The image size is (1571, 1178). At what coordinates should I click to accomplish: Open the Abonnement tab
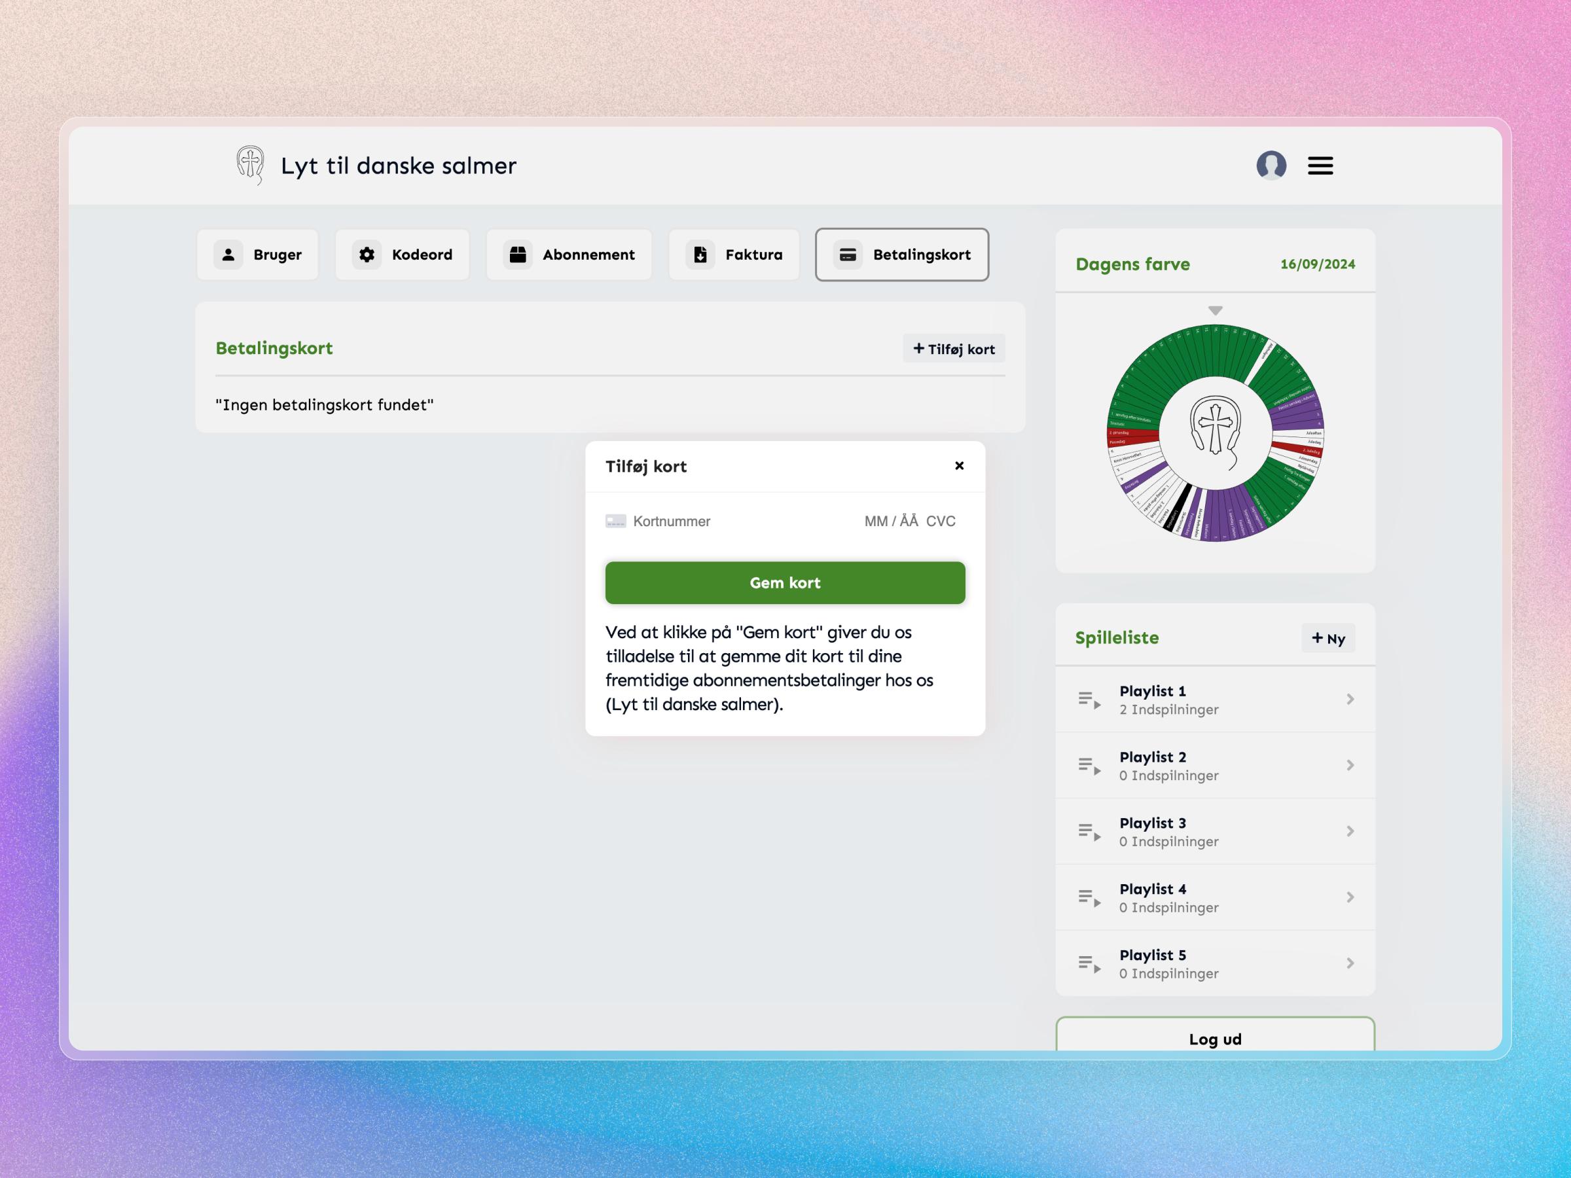(x=568, y=255)
